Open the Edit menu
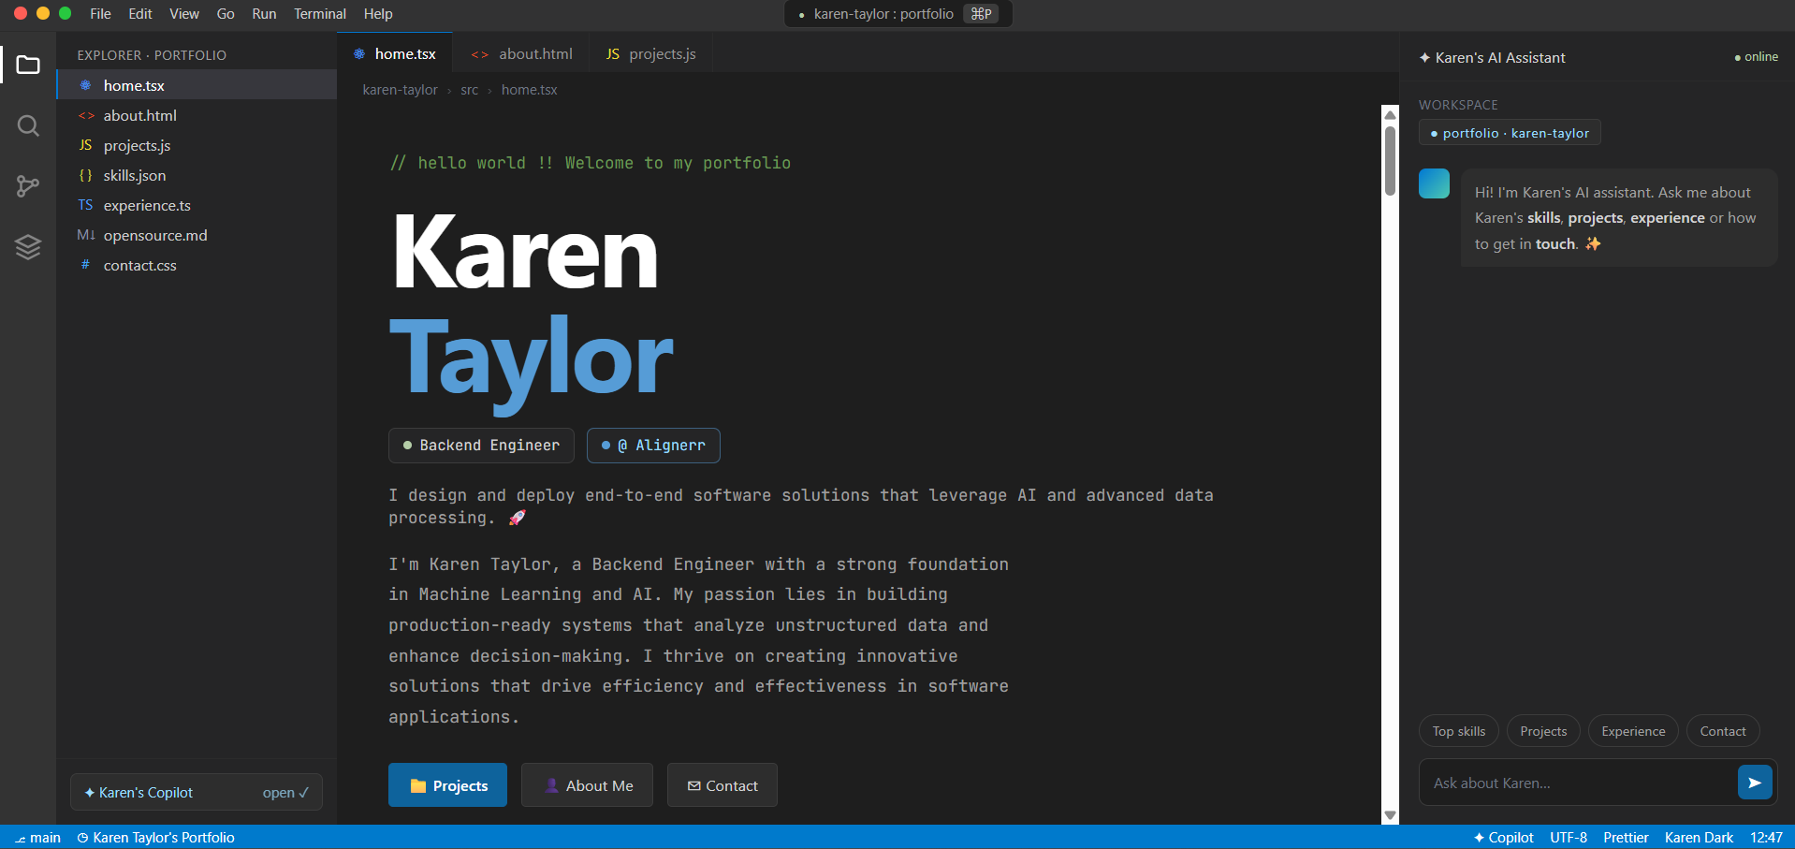This screenshot has width=1795, height=849. (x=140, y=14)
